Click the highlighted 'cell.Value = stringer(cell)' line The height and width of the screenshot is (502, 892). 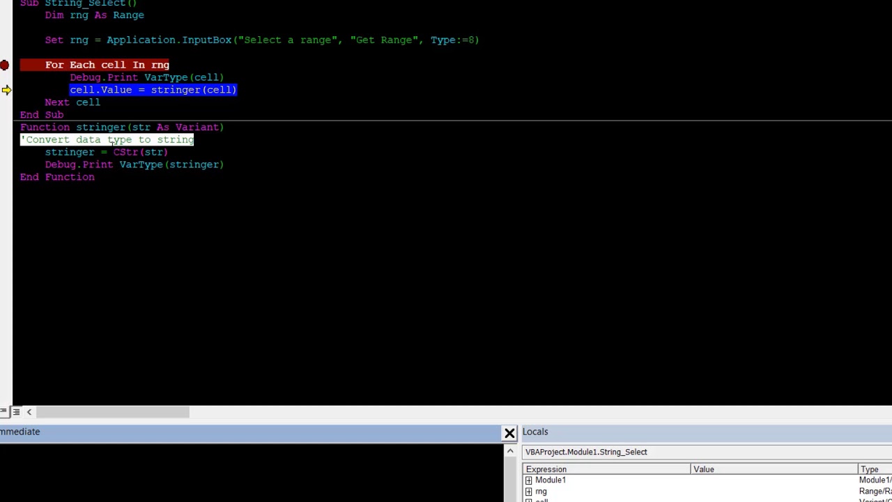click(x=153, y=90)
